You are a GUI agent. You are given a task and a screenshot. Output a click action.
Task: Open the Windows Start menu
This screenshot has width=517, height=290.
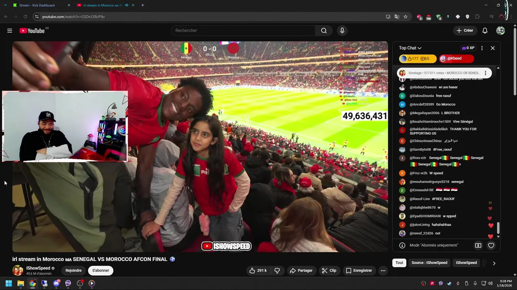click(x=8, y=283)
